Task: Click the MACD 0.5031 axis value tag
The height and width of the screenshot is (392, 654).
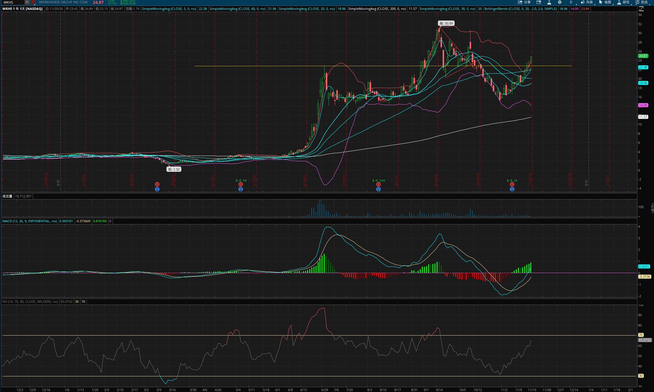Action: 644,266
